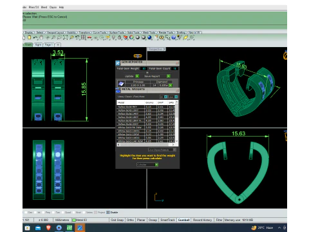Toggle Grid Snap in status bar
This screenshot has height=232, width=309.
[117, 220]
